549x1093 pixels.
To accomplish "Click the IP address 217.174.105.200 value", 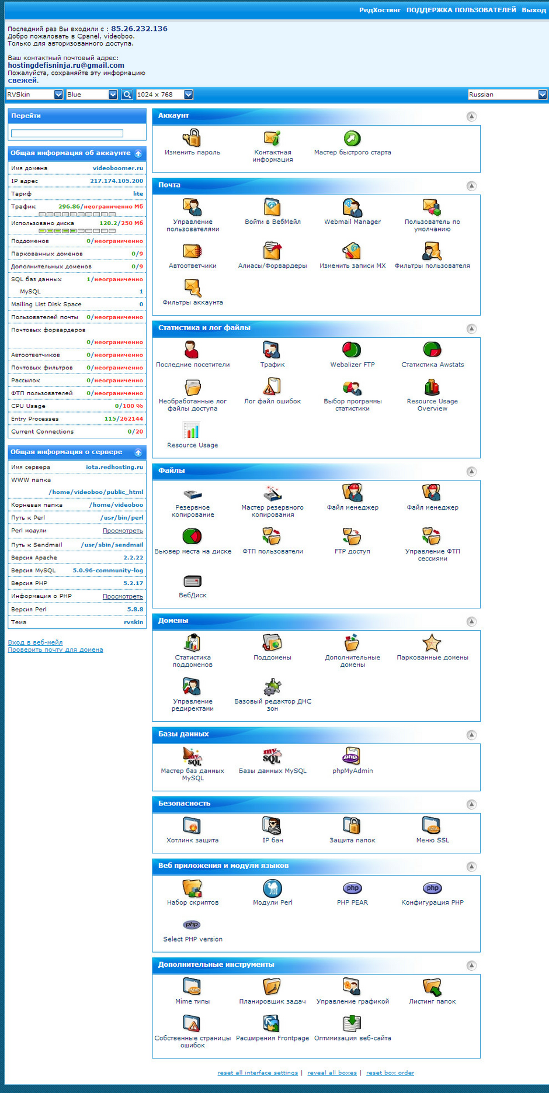I will (x=116, y=181).
